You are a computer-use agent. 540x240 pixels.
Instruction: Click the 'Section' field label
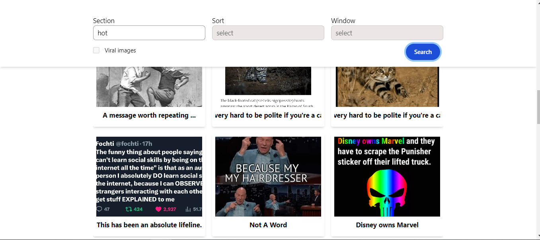click(x=104, y=21)
